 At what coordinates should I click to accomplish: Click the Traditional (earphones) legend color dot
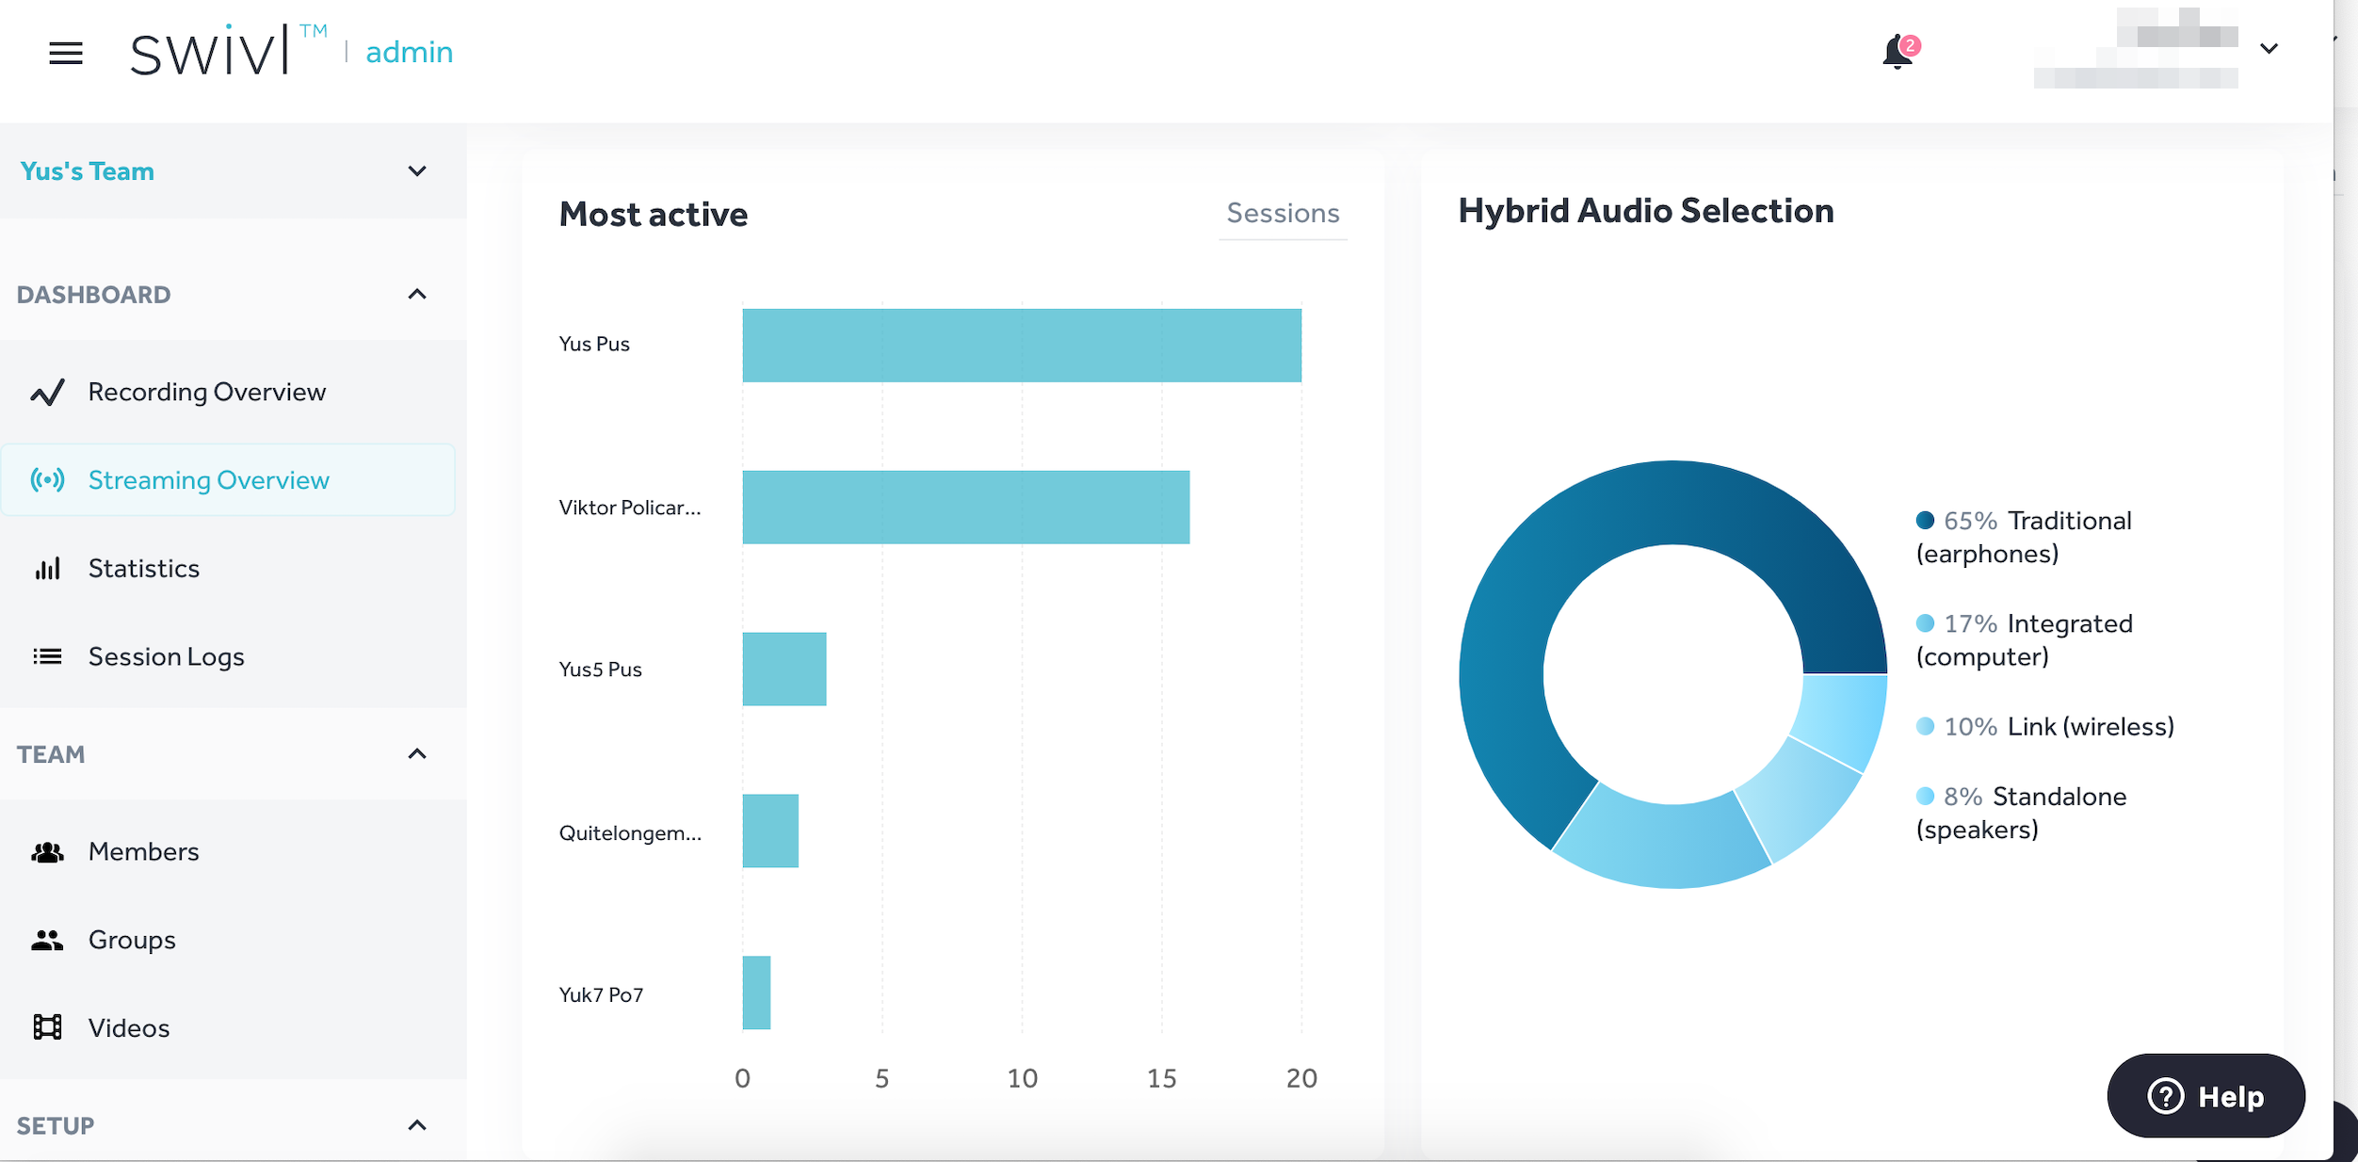[x=1925, y=520]
